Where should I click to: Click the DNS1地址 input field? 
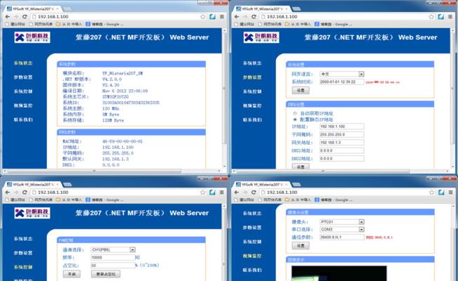tap(342, 151)
